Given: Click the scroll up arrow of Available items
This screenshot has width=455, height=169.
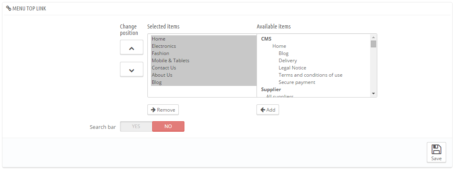Looking at the screenshot, I should [x=373, y=37].
